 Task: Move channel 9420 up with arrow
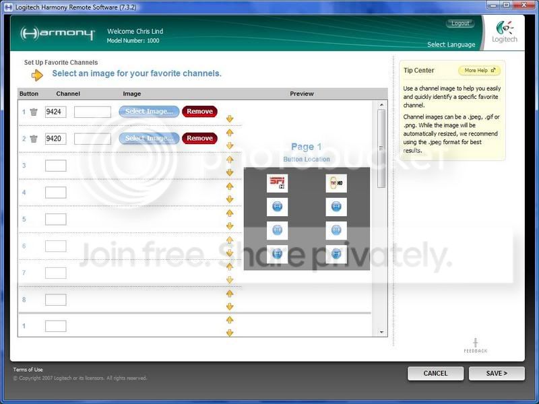click(230, 133)
